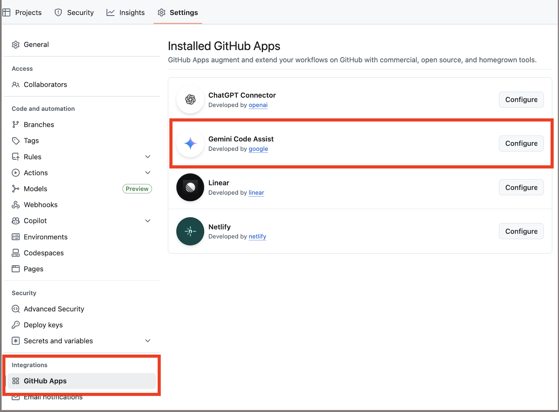The image size is (559, 412).
Task: Click the GitHub Apps grid icon
Action: tap(16, 381)
